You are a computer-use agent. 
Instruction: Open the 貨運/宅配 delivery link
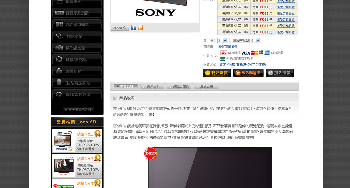(x=243, y=65)
